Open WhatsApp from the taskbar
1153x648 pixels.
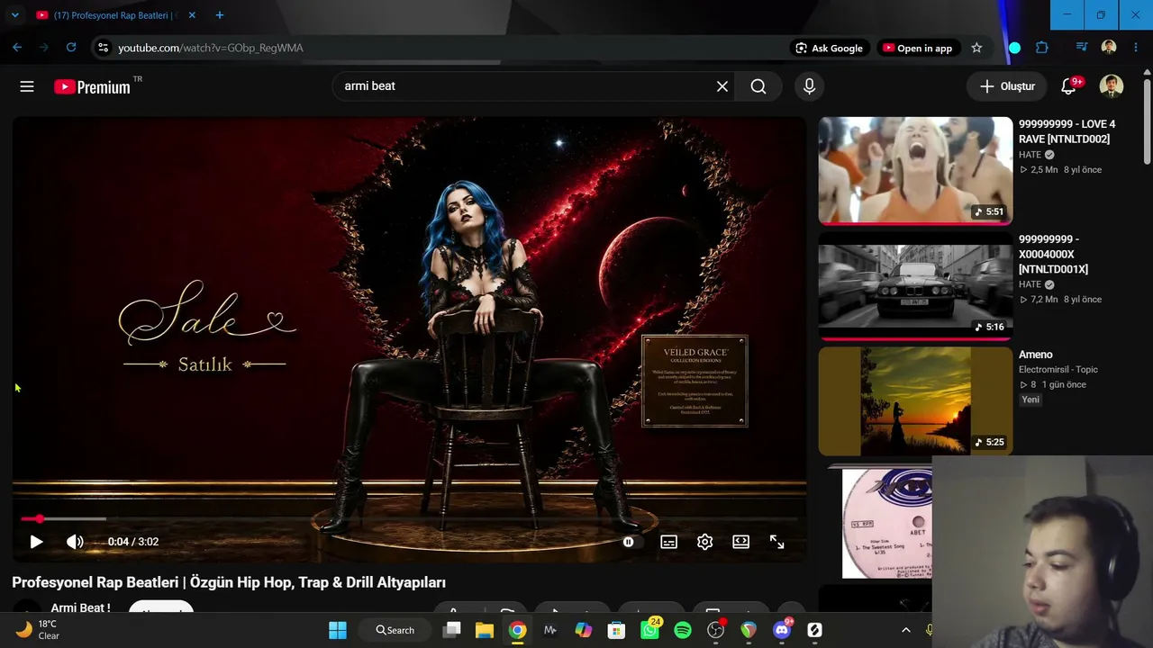coord(649,630)
